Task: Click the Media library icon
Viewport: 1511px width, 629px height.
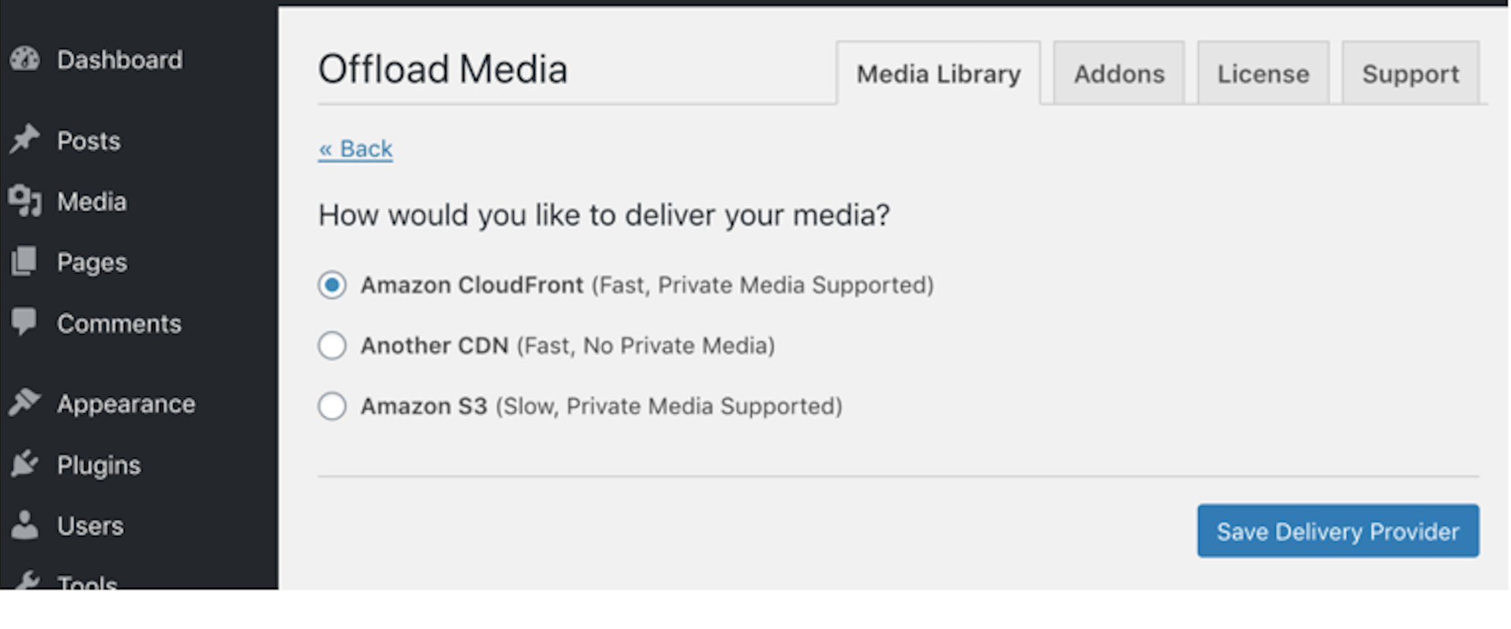Action: tap(25, 200)
